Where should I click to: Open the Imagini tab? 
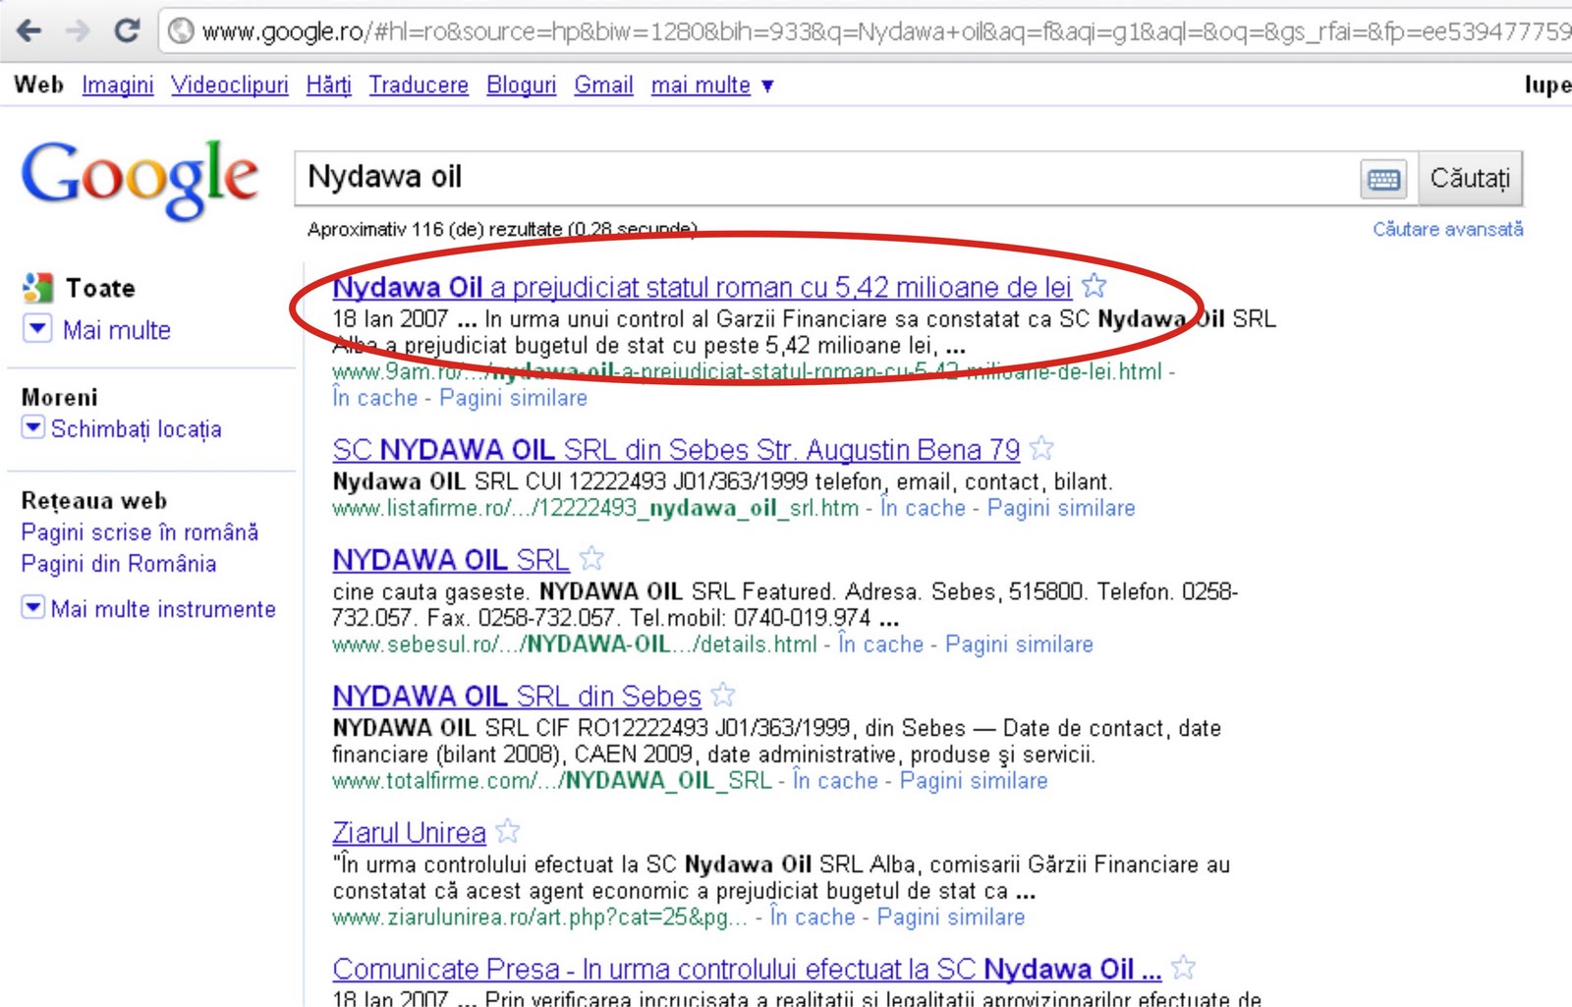click(118, 85)
